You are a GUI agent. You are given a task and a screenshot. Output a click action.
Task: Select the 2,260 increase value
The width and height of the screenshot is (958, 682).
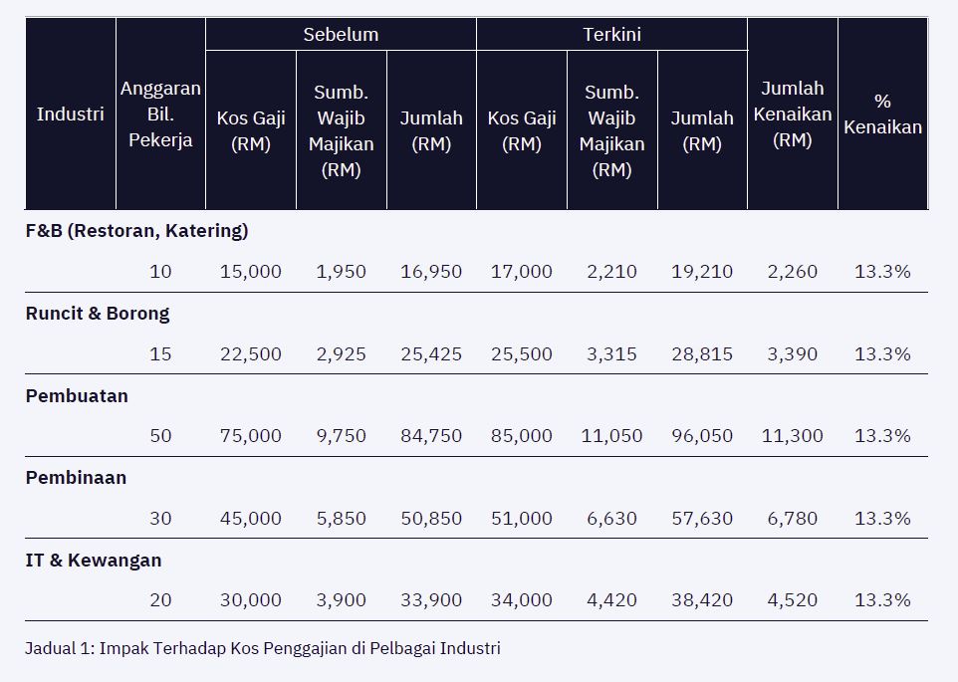pyautogui.click(x=793, y=272)
